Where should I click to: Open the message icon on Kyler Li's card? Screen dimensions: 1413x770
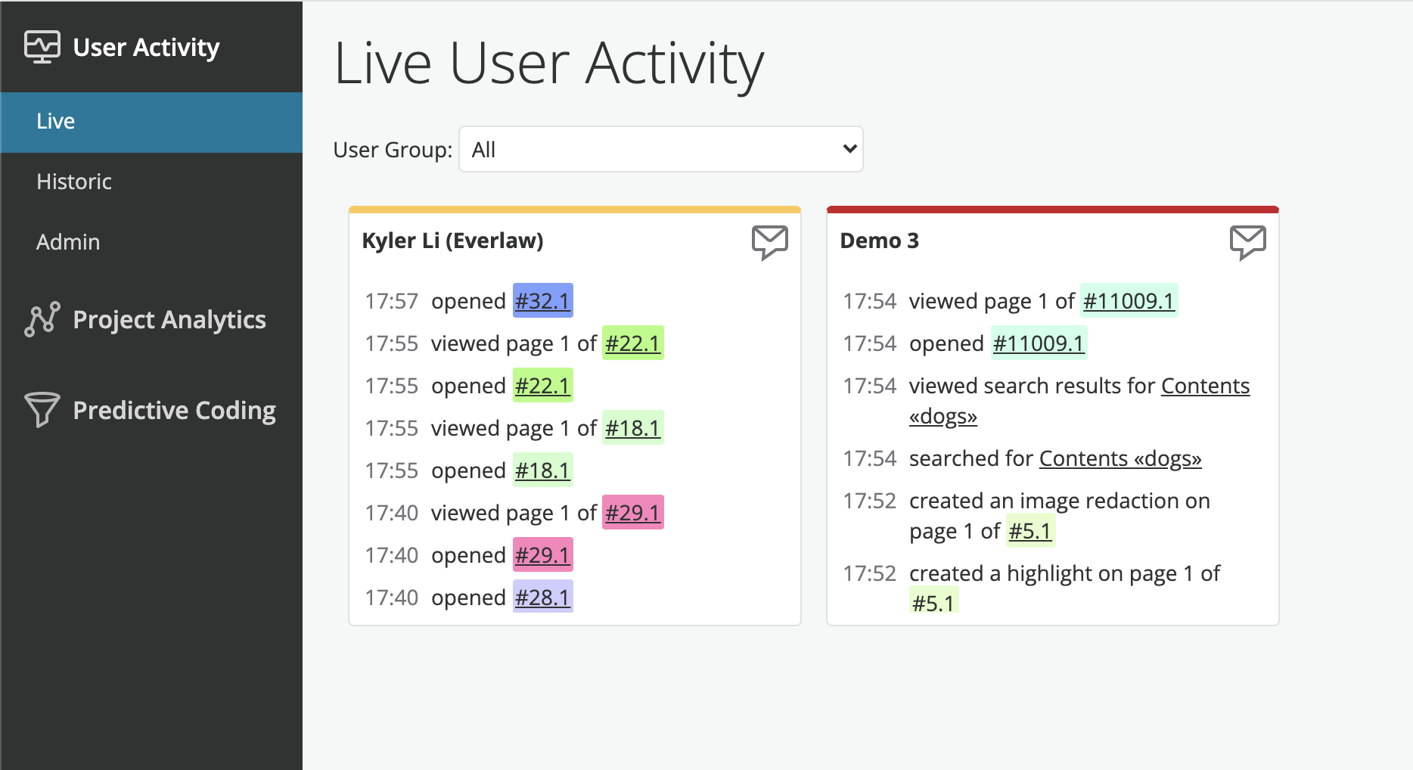pos(769,241)
